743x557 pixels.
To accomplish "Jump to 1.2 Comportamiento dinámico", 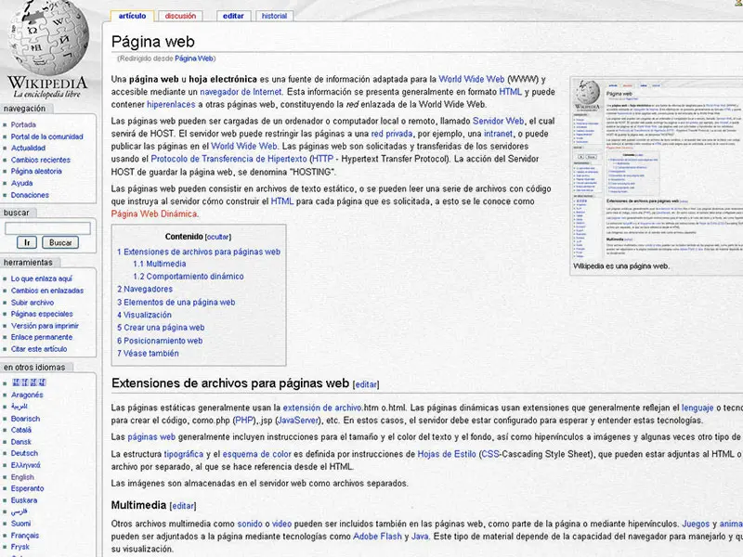I will tap(189, 276).
